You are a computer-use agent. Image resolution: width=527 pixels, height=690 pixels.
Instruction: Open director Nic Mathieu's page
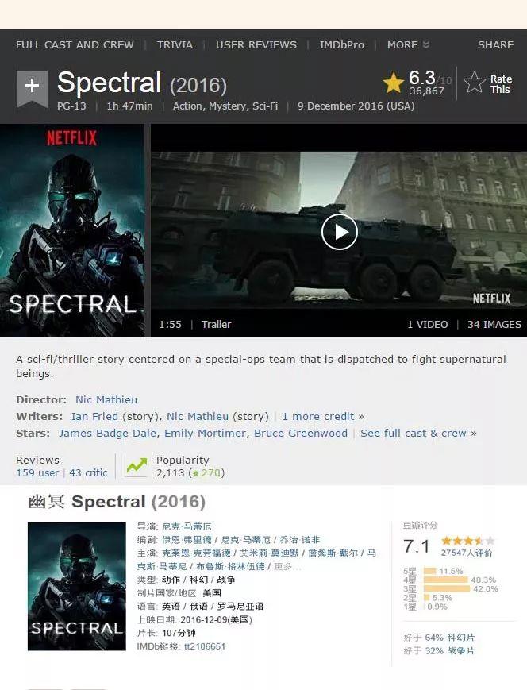[106, 399]
